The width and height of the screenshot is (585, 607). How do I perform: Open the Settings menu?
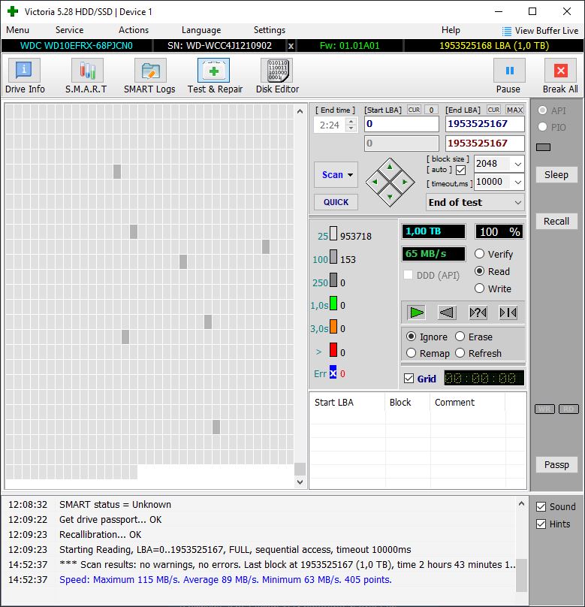[270, 30]
